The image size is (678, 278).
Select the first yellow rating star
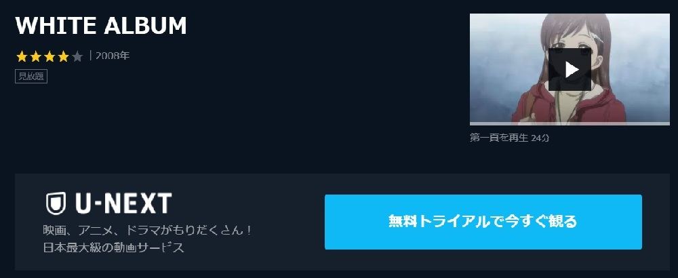[22, 56]
